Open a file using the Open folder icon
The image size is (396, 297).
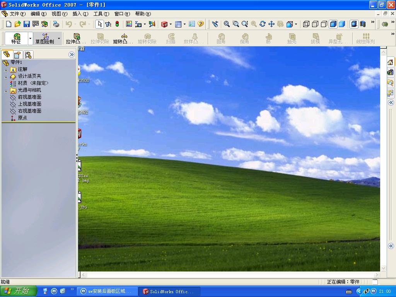point(17,24)
